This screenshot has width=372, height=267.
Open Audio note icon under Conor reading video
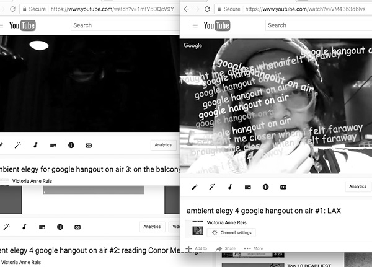pos(24,227)
